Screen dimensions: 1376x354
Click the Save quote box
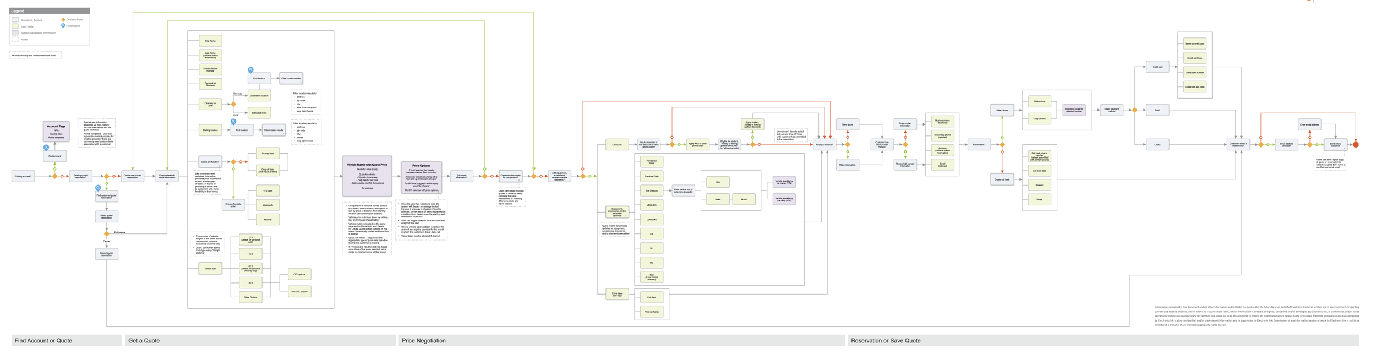848,124
